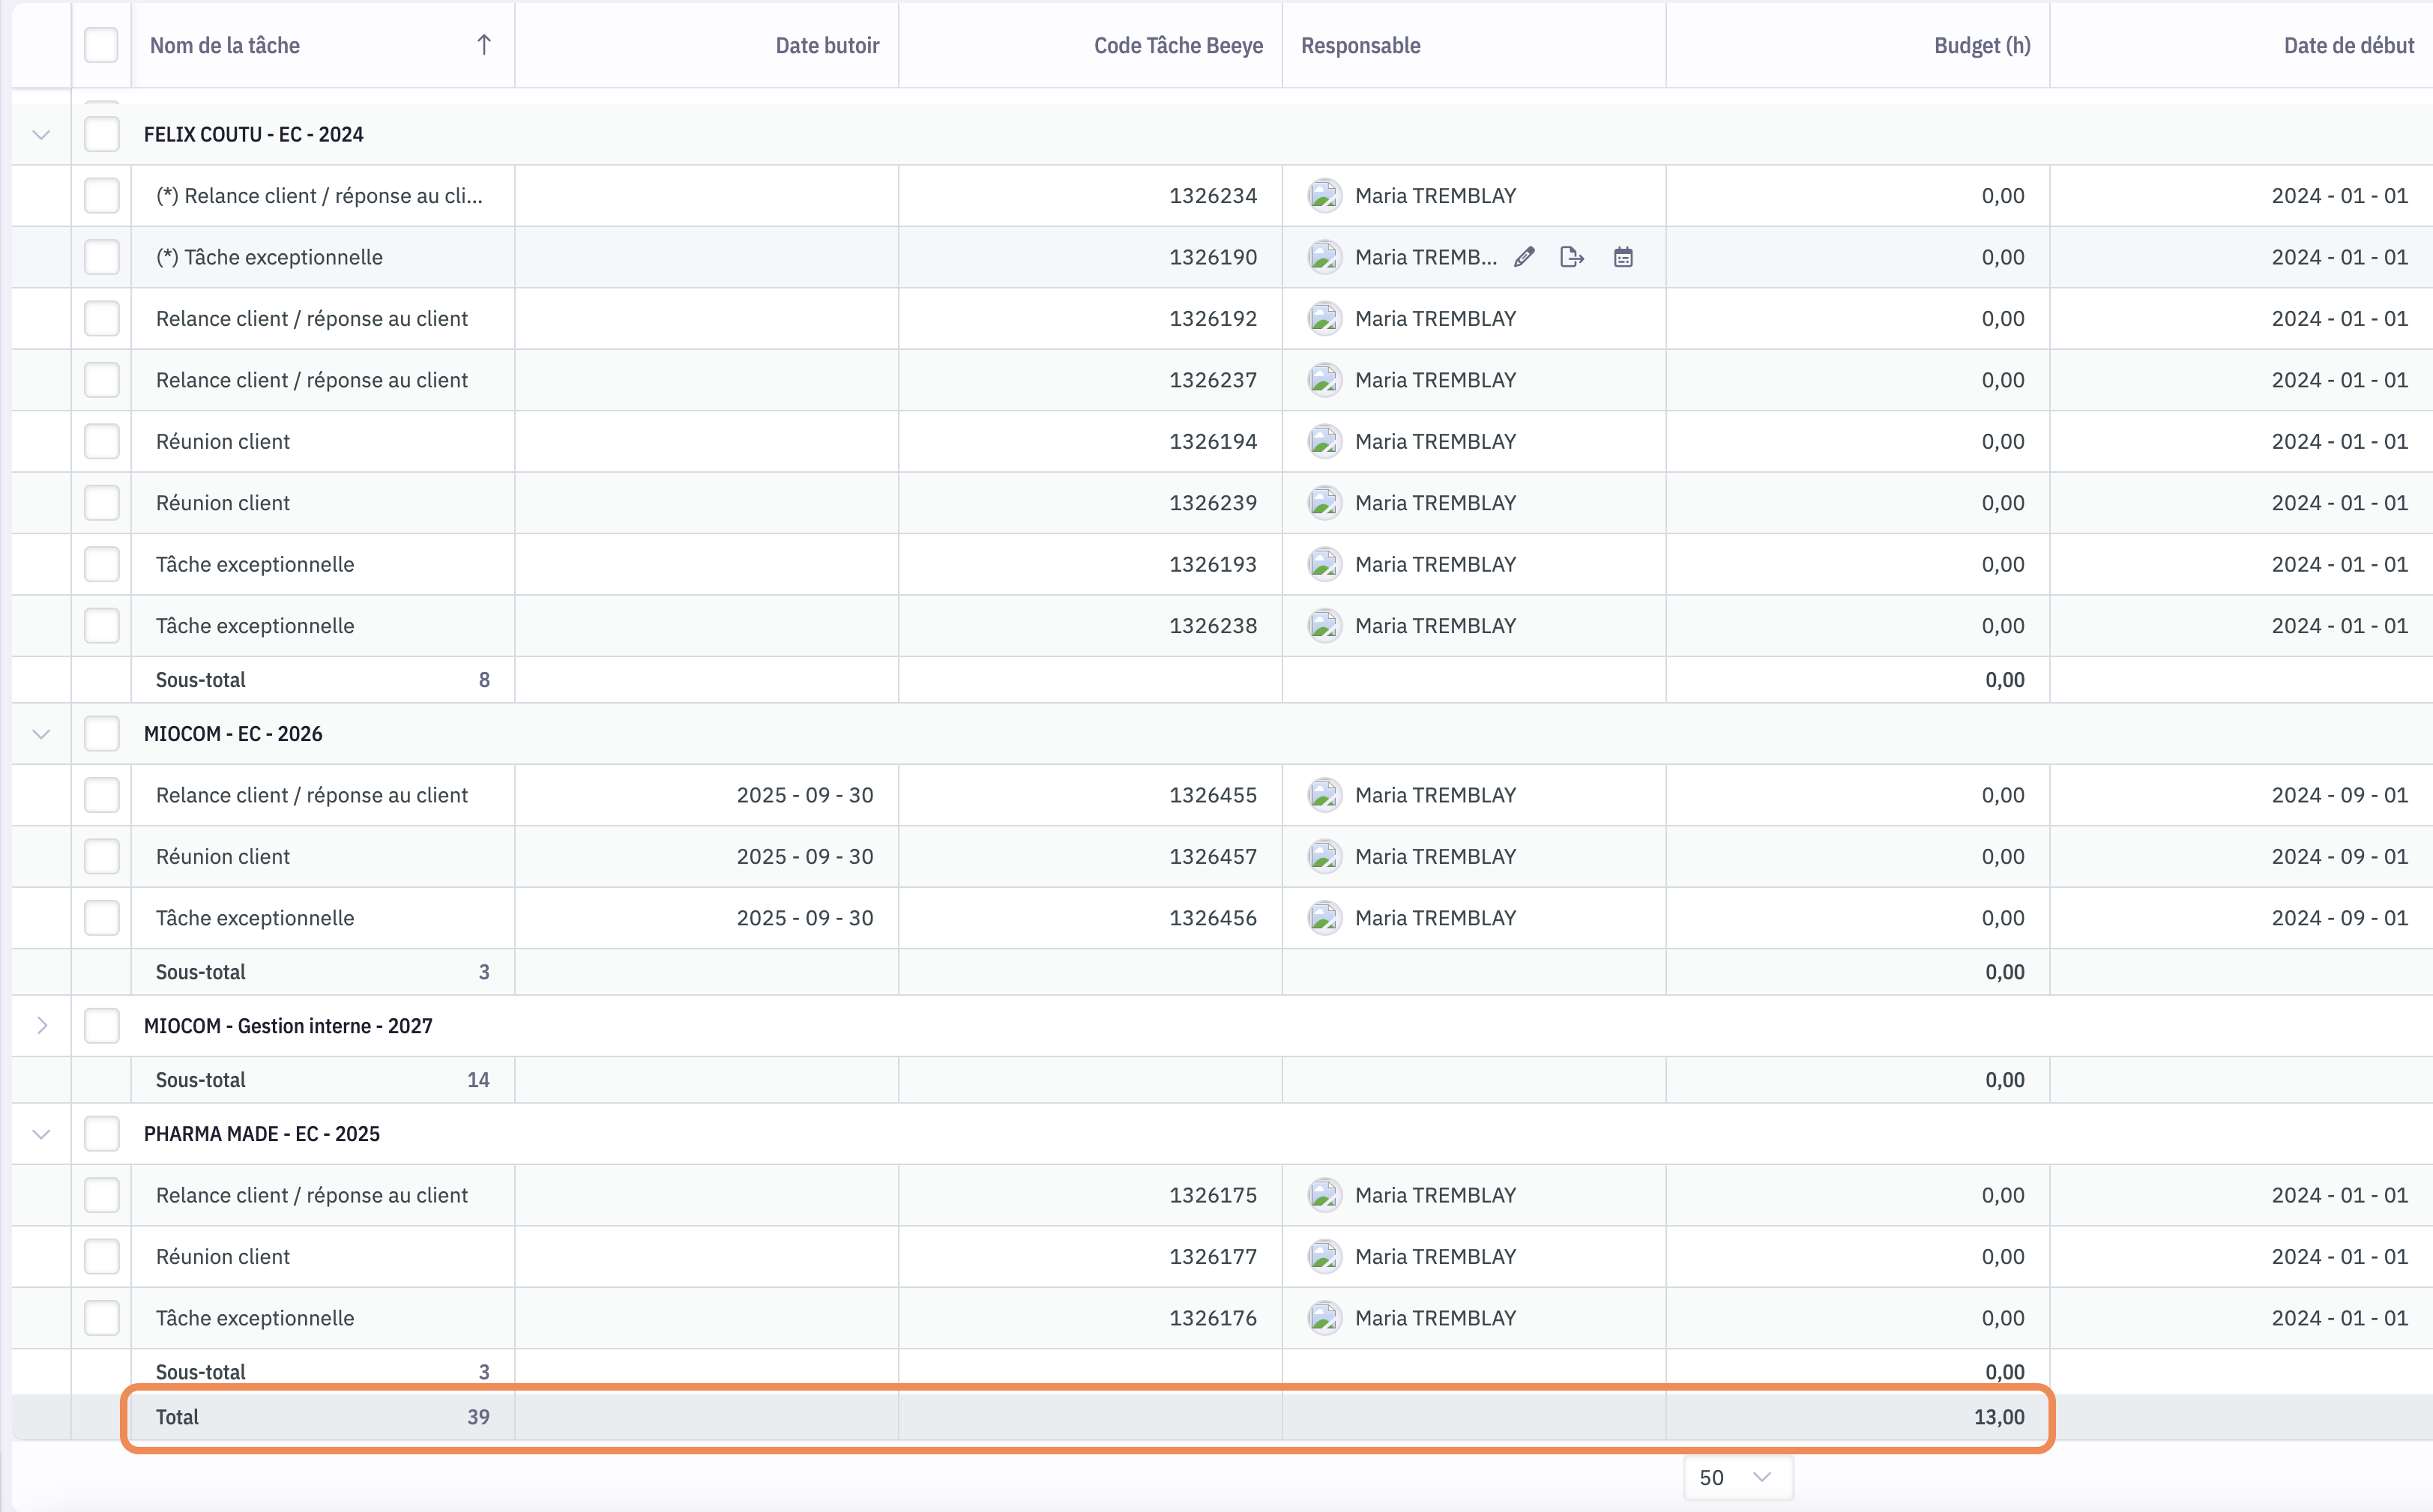Sort by Budget (h) column header
2433x1512 pixels.
coord(1981,45)
